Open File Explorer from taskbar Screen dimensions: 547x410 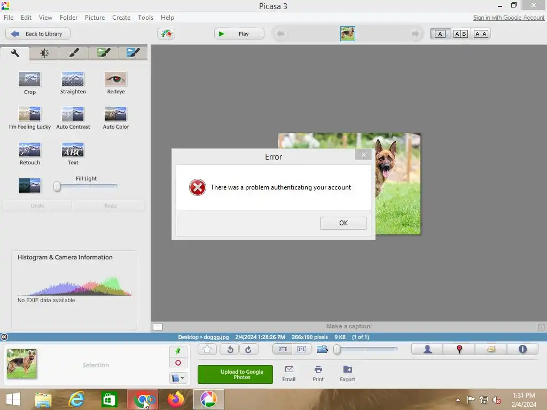(43, 399)
